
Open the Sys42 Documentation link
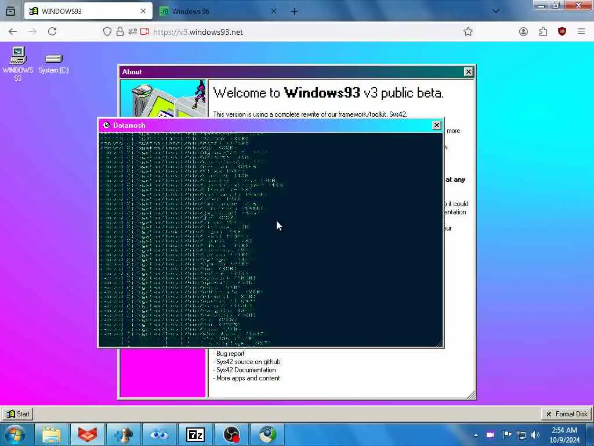[246, 370]
